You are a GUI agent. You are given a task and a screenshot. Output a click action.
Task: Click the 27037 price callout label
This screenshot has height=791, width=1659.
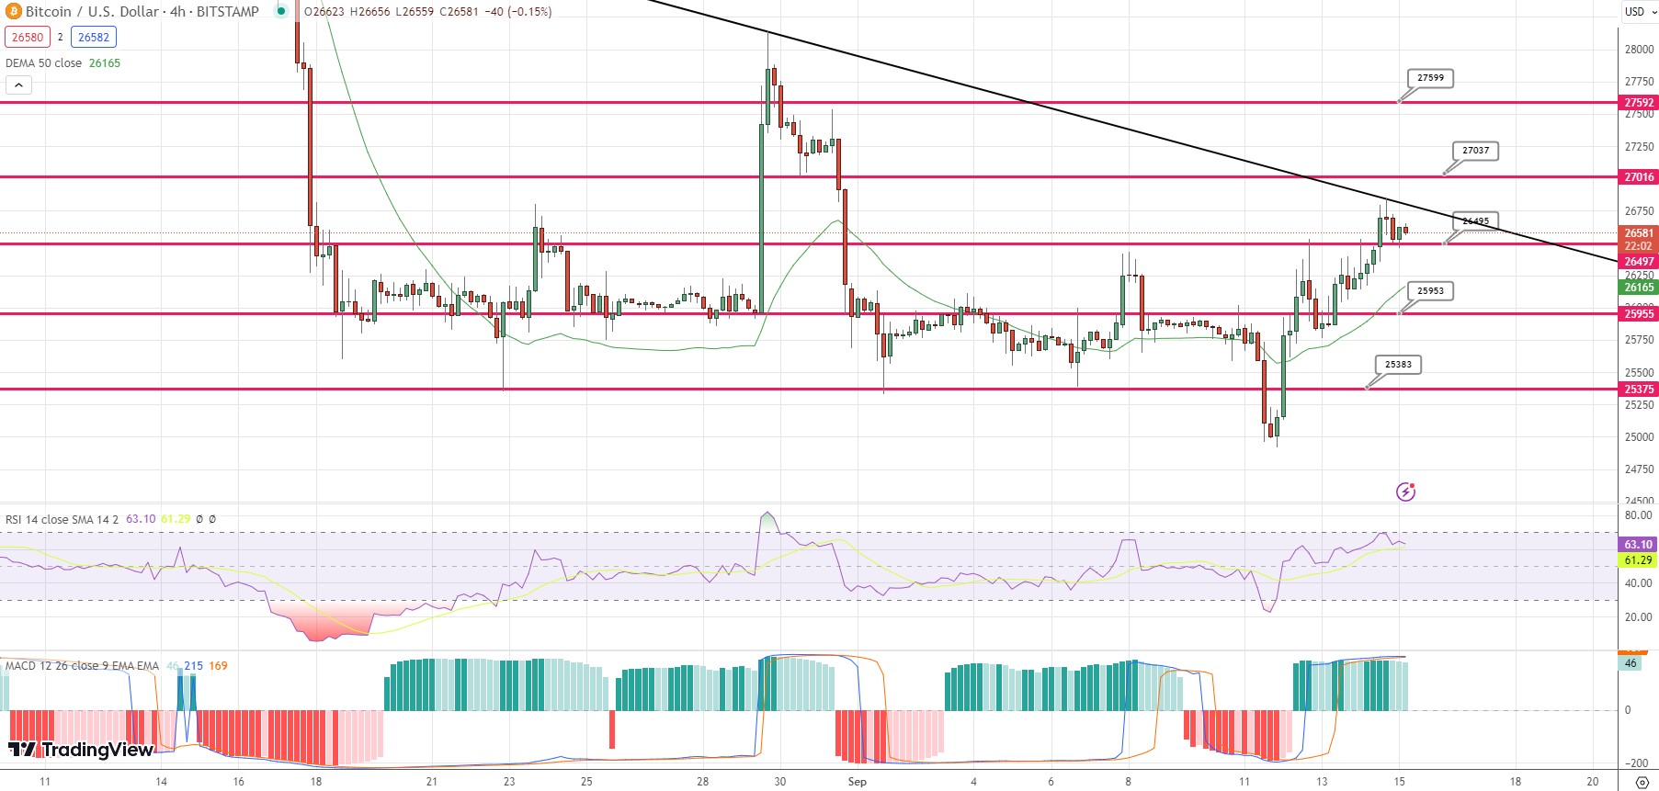coord(1475,150)
